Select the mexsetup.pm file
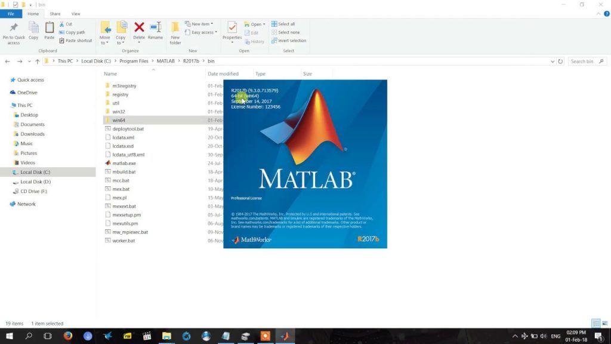Viewport: 611px width, 344px height. coord(126,215)
